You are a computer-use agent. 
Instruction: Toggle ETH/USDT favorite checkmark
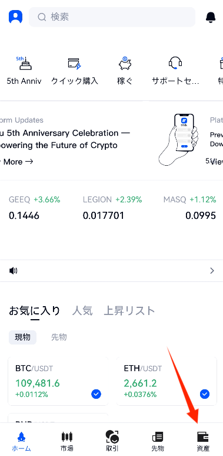tap(204, 394)
